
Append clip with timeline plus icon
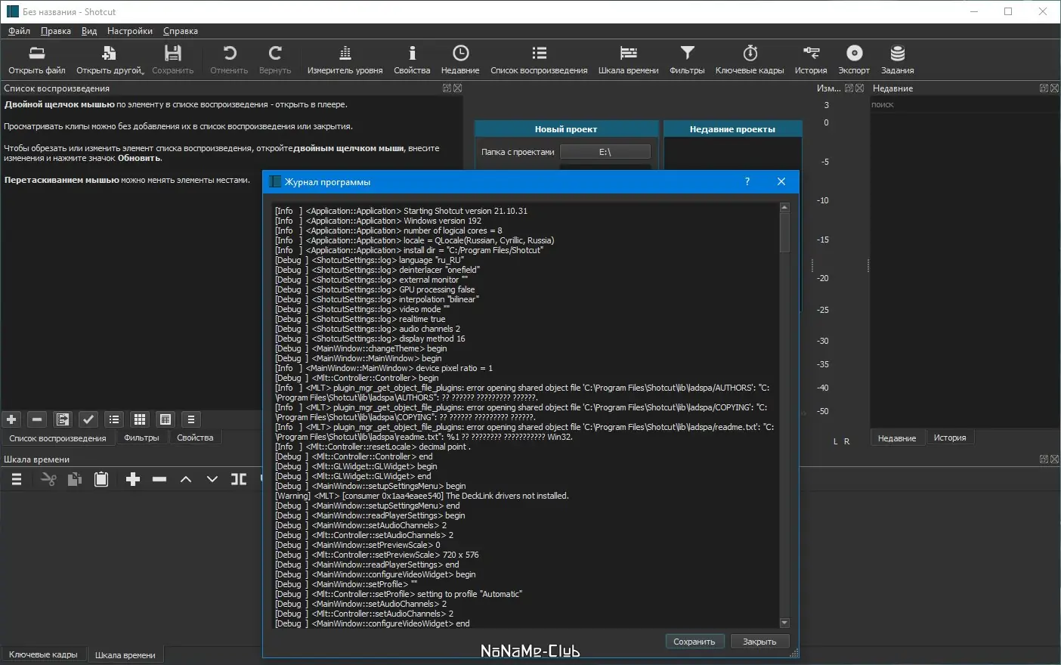point(133,479)
